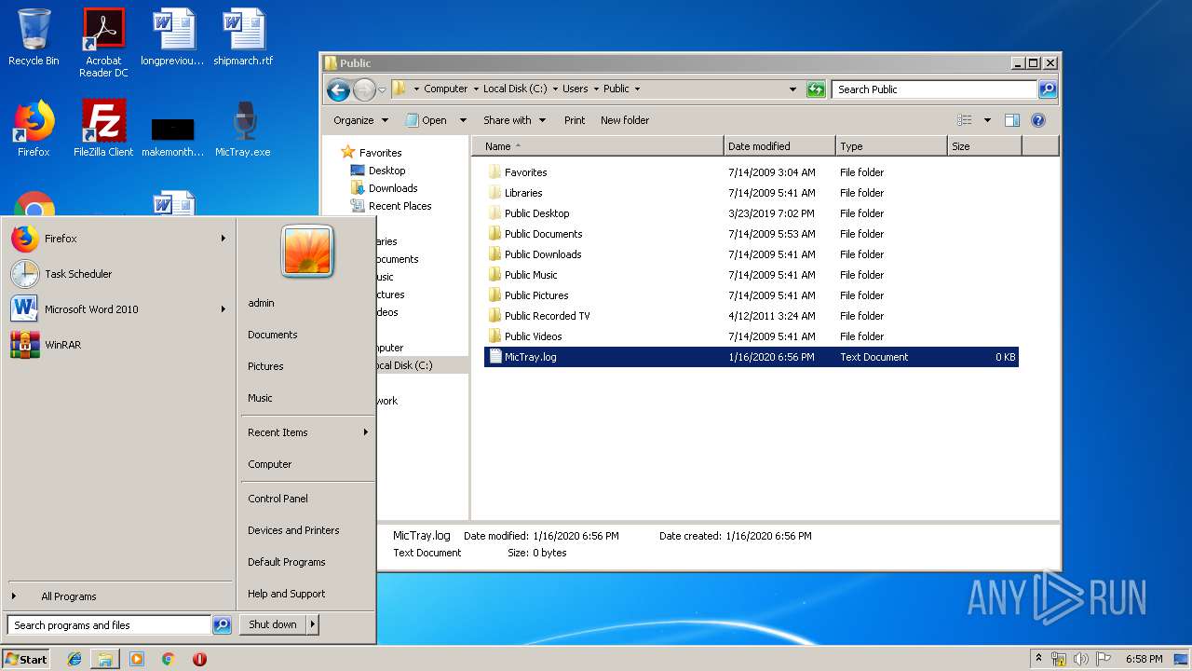Select MicTray.log file row

751,357
